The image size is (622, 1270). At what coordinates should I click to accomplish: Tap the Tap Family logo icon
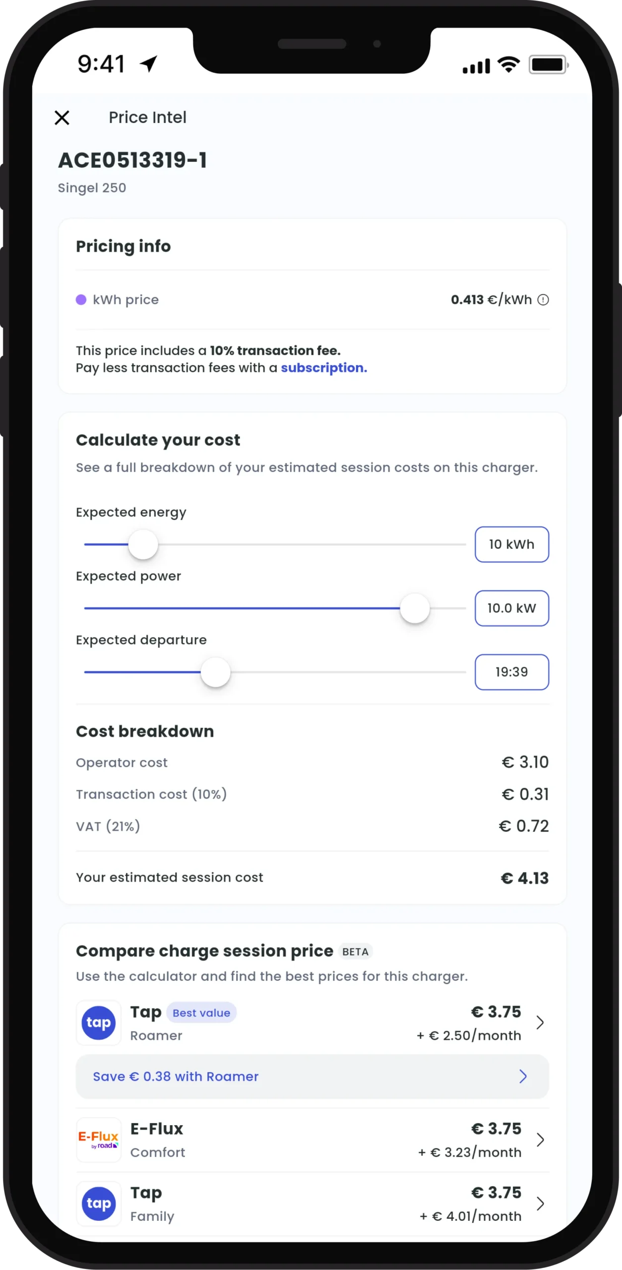99,1204
